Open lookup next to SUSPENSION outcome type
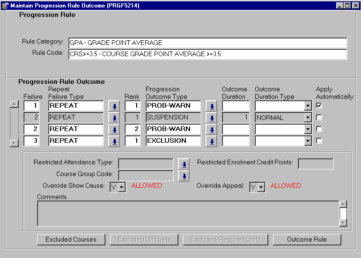 click(211, 118)
